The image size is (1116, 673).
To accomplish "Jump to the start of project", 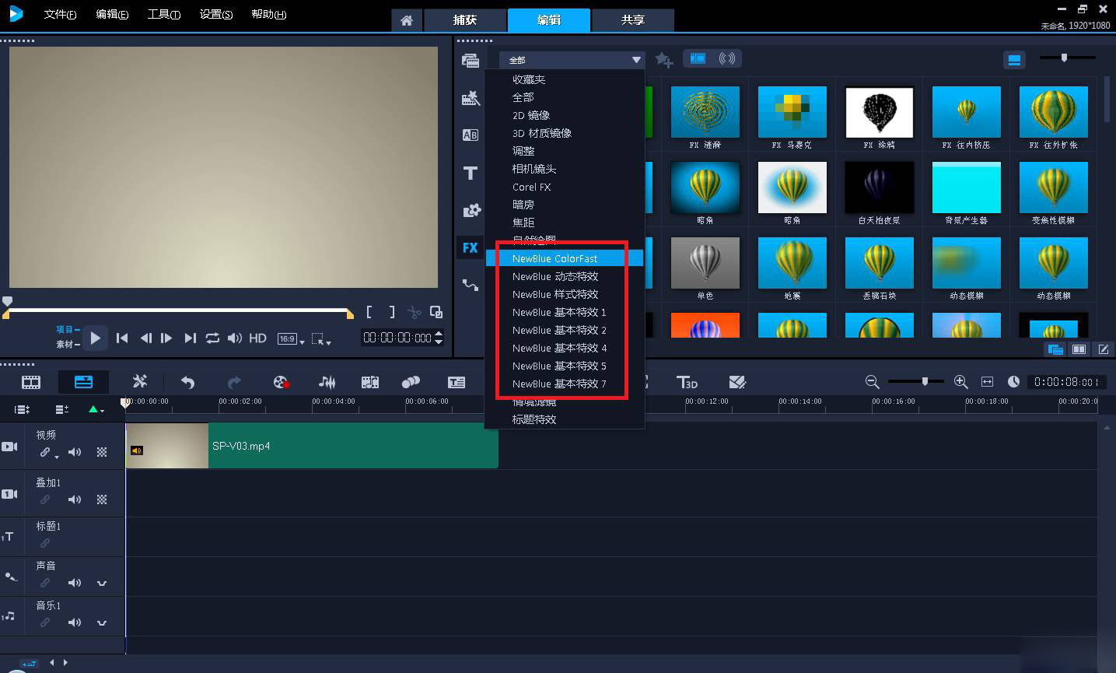I will (x=122, y=338).
